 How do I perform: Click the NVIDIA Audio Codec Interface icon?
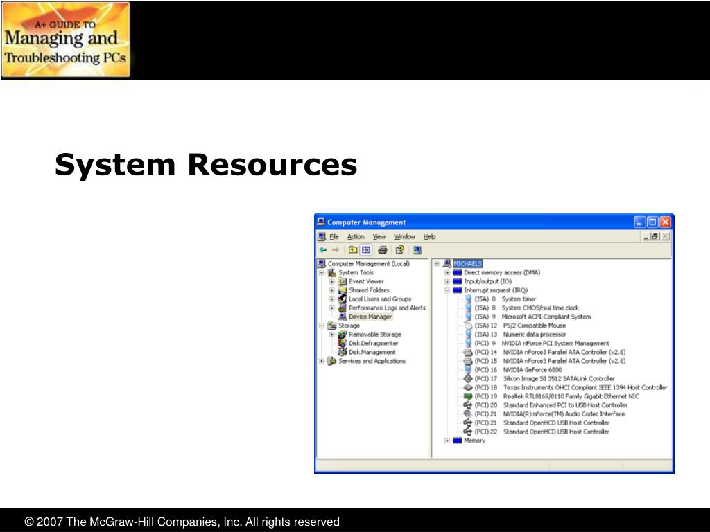[x=468, y=414]
